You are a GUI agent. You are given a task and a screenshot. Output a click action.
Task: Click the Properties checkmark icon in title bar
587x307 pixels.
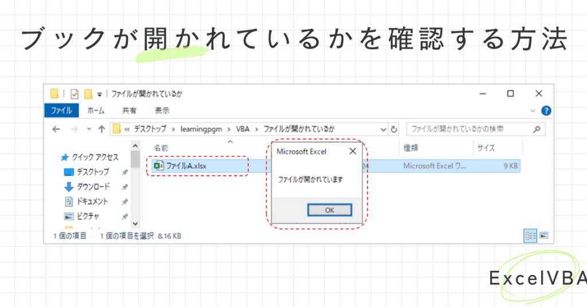pos(75,94)
